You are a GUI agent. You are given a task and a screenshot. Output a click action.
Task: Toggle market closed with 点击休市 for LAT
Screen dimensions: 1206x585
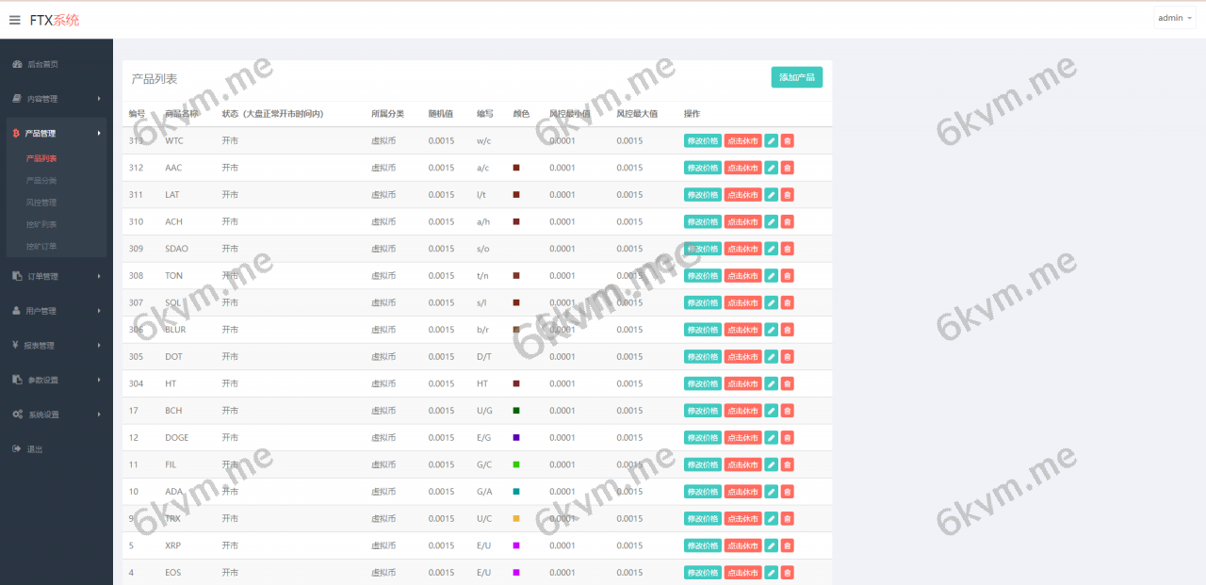pos(742,195)
